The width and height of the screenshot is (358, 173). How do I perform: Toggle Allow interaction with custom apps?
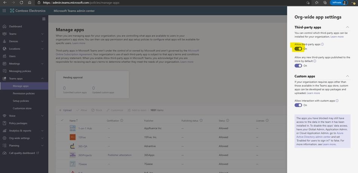tap(298, 105)
